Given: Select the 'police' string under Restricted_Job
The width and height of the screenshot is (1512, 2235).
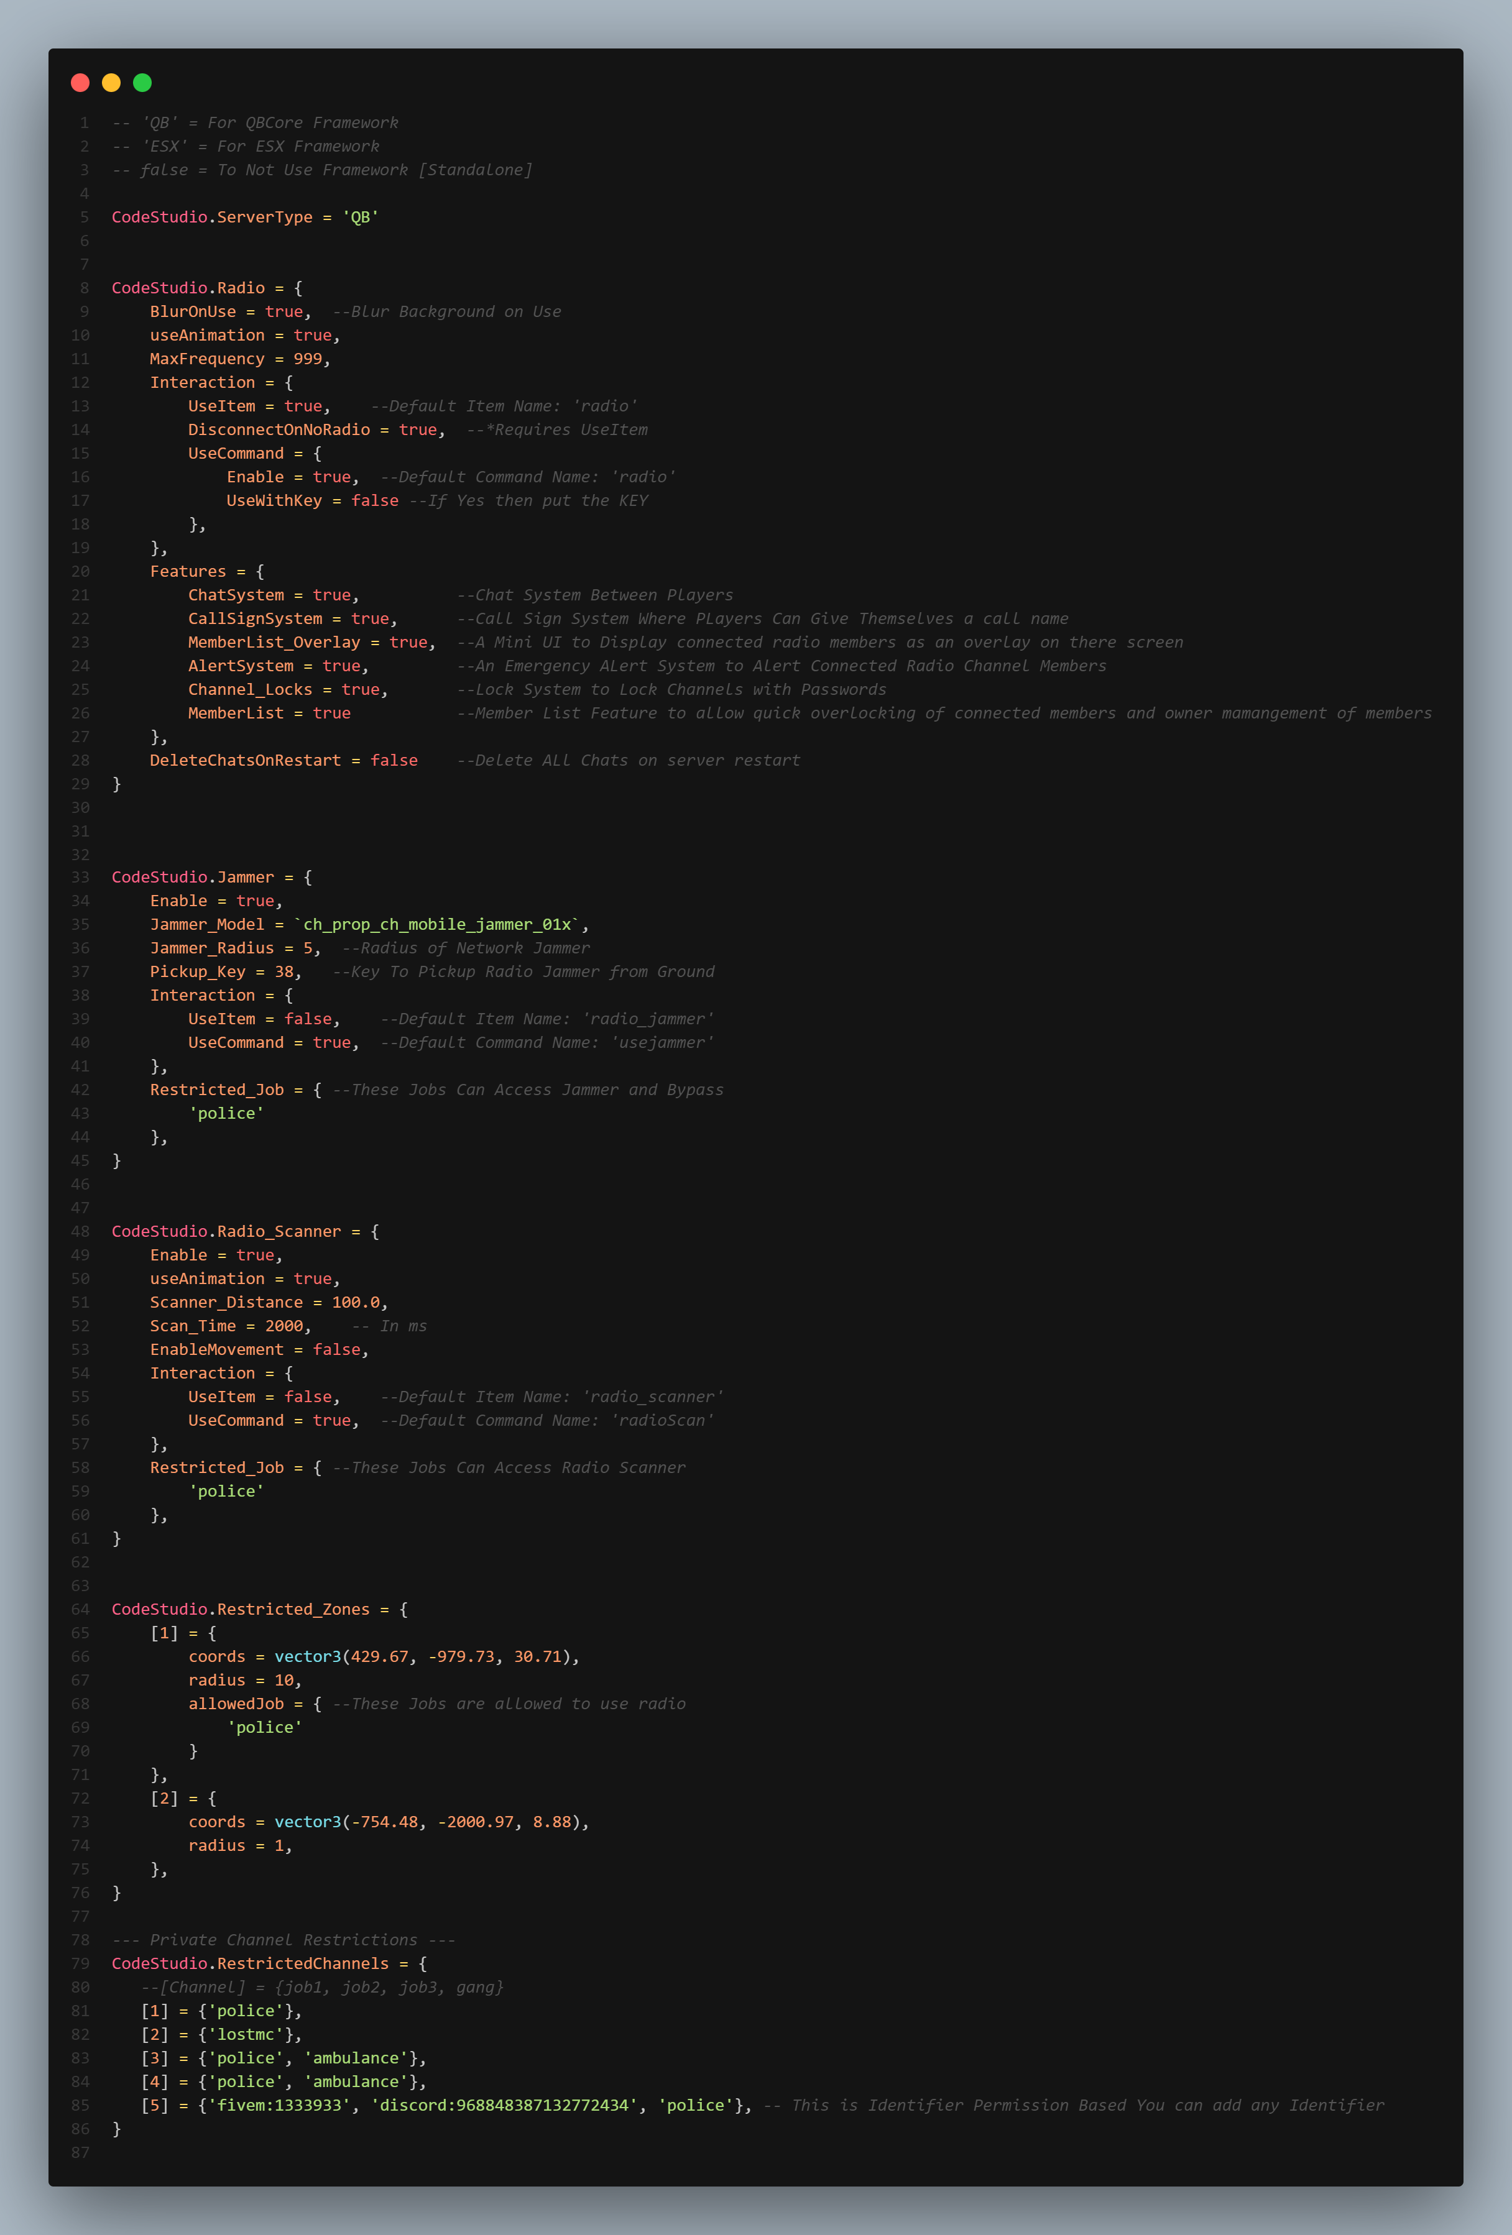Looking at the screenshot, I should [x=228, y=1113].
